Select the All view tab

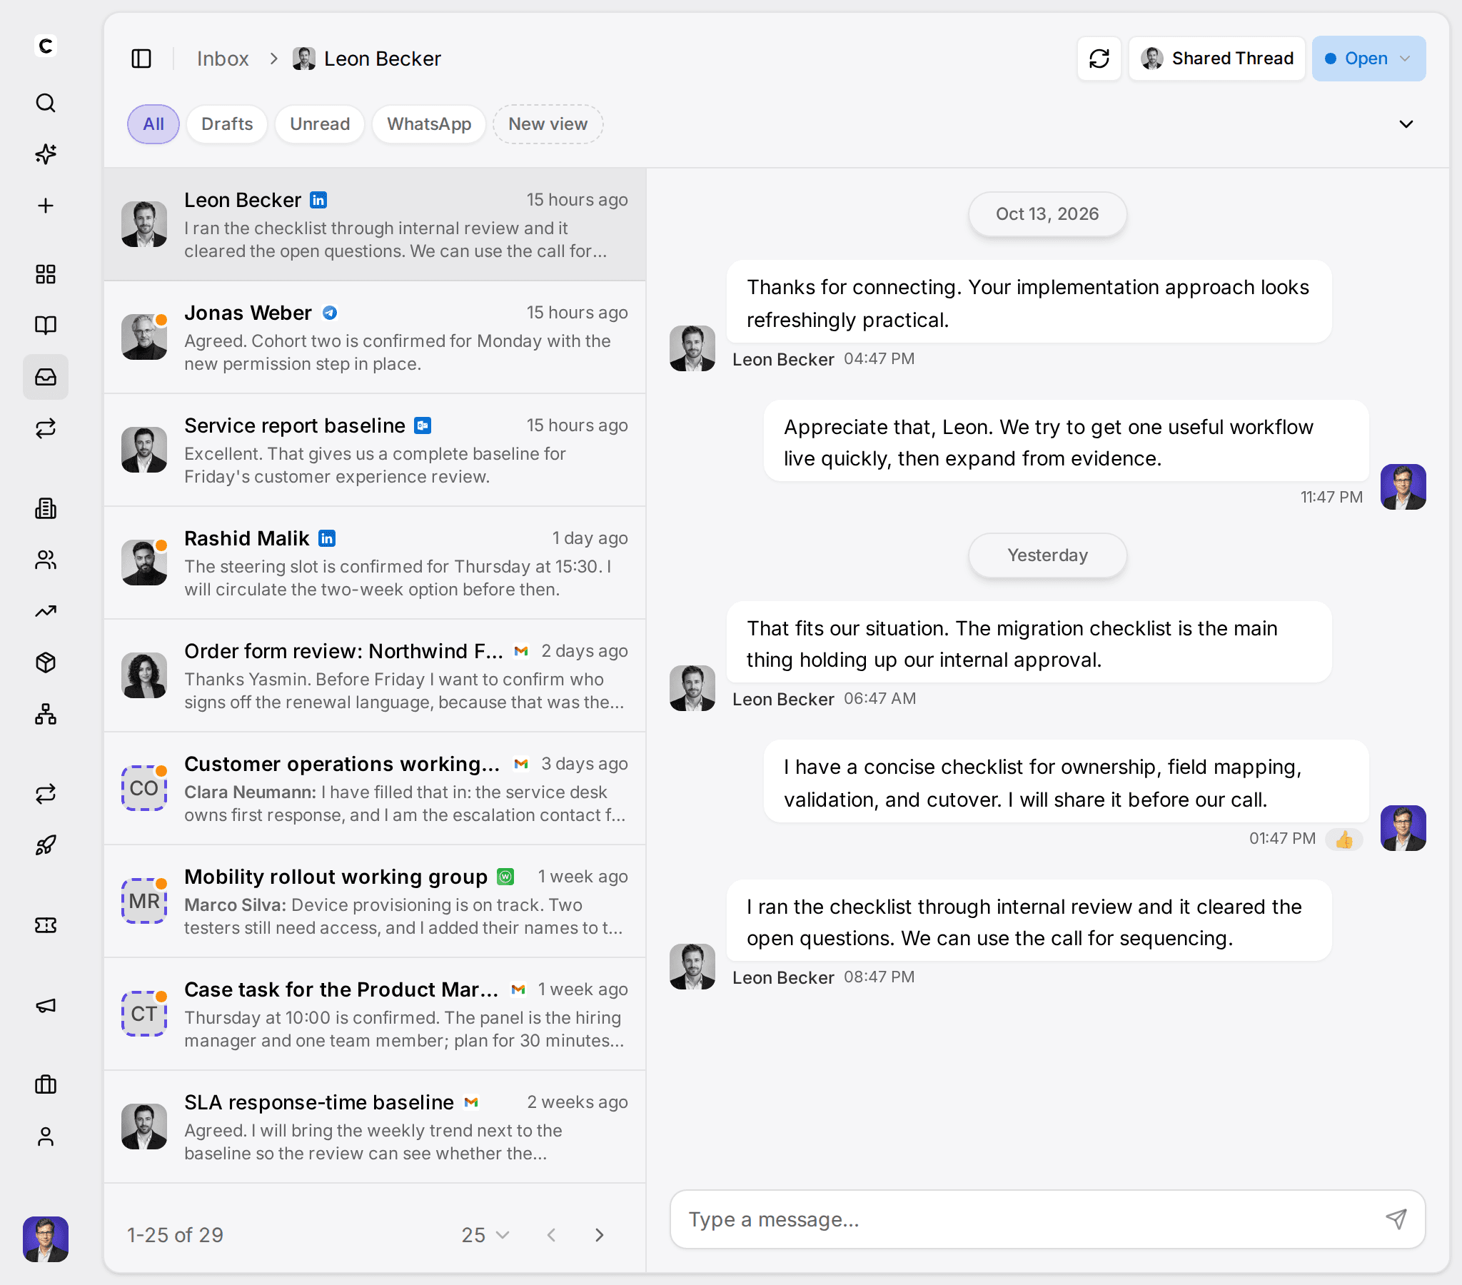point(153,124)
